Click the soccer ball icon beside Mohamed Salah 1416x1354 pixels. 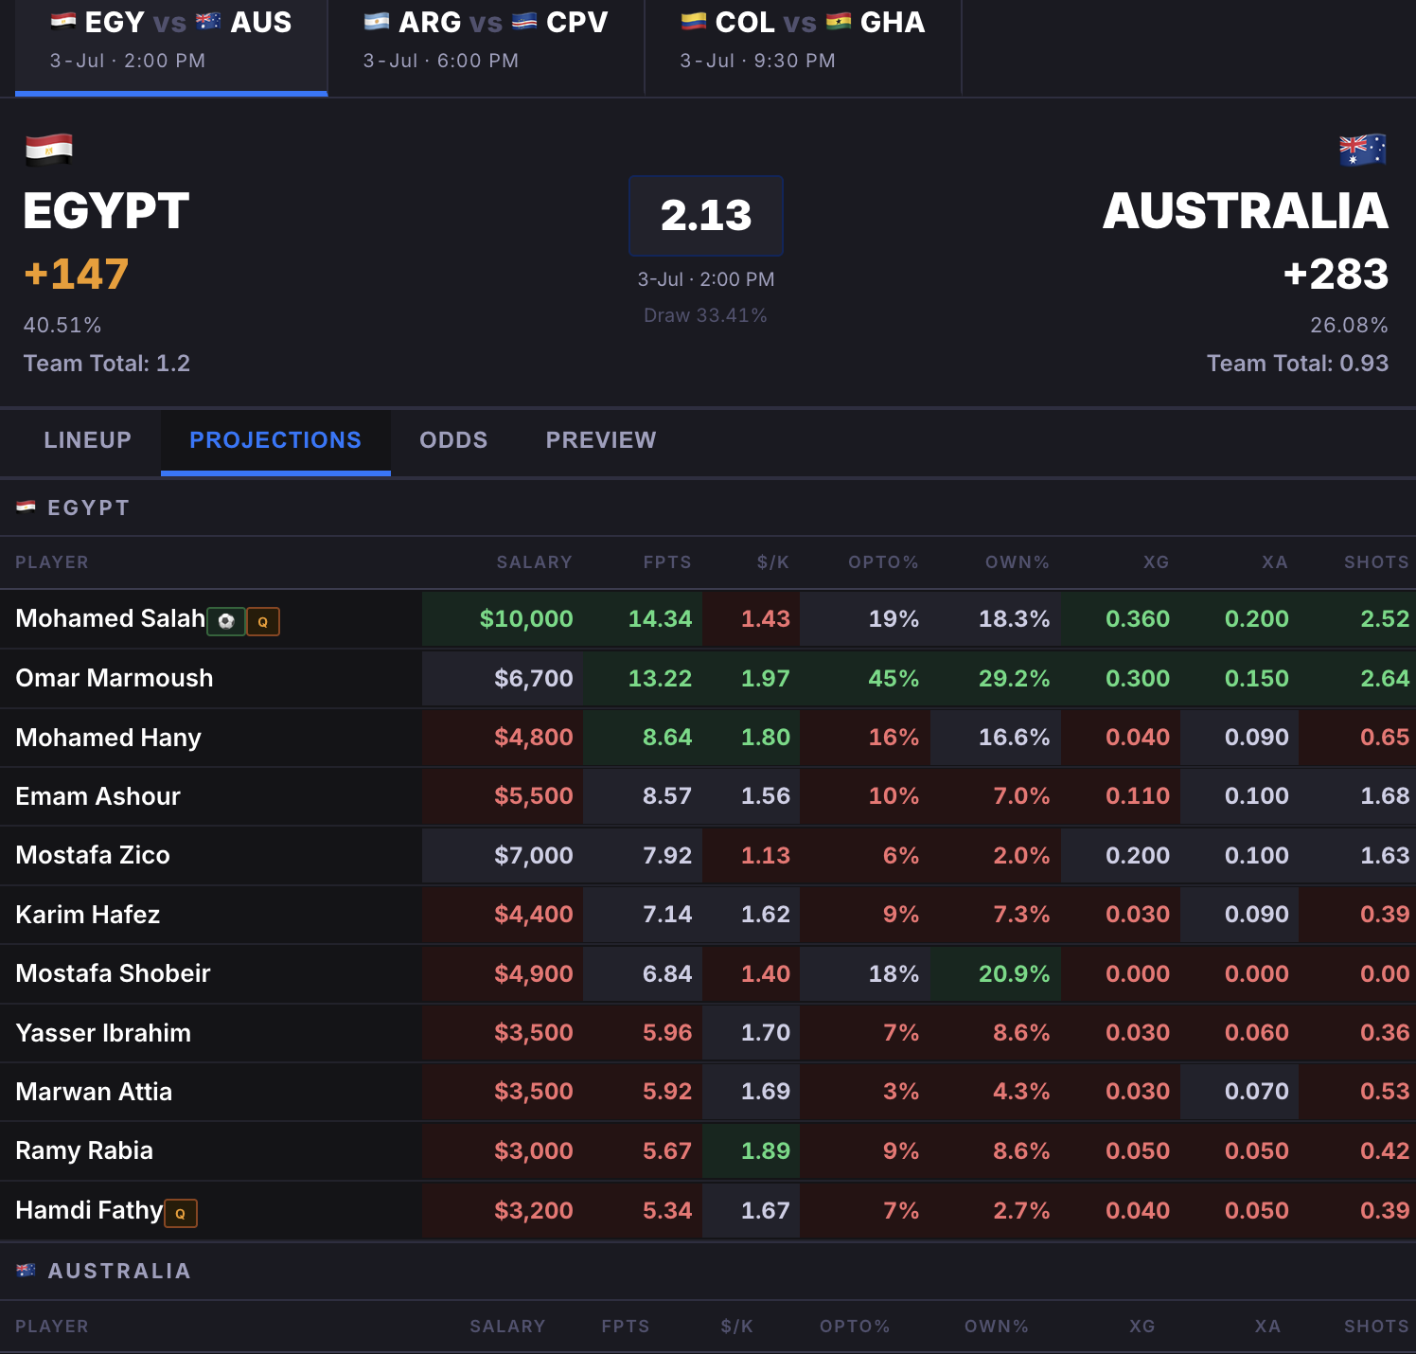click(226, 621)
